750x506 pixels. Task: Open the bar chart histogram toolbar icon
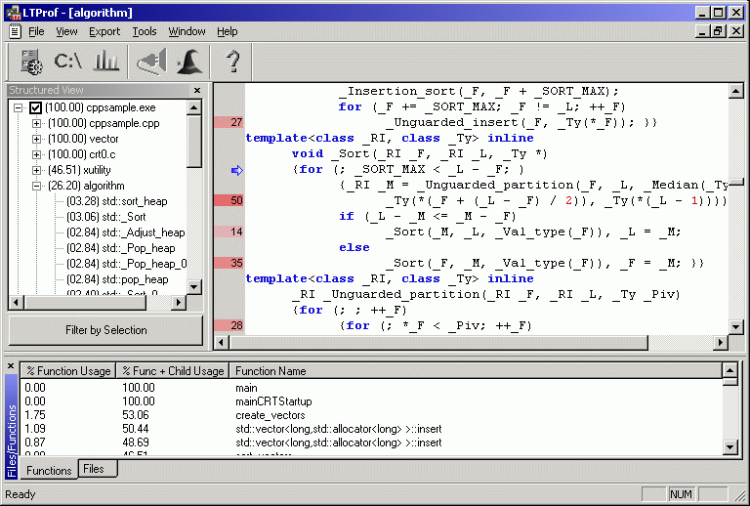pyautogui.click(x=105, y=62)
